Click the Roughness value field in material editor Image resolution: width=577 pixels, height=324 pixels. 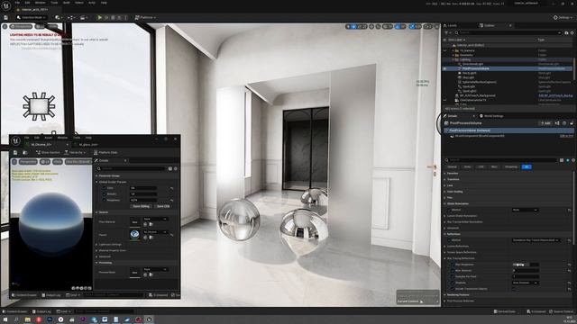click(x=143, y=200)
